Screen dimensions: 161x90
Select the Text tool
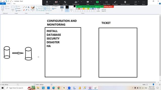pyautogui.click(x=28, y=7)
